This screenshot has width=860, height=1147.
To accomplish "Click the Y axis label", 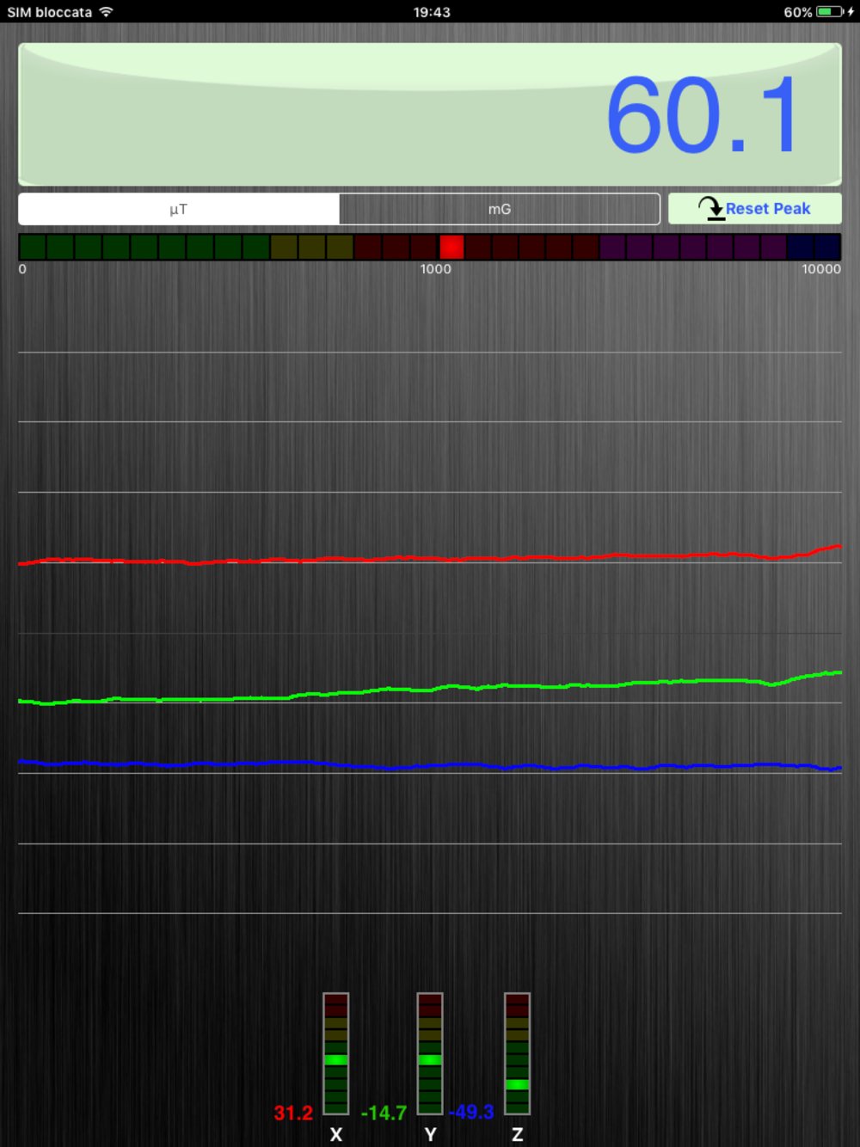I will 430,1135.
